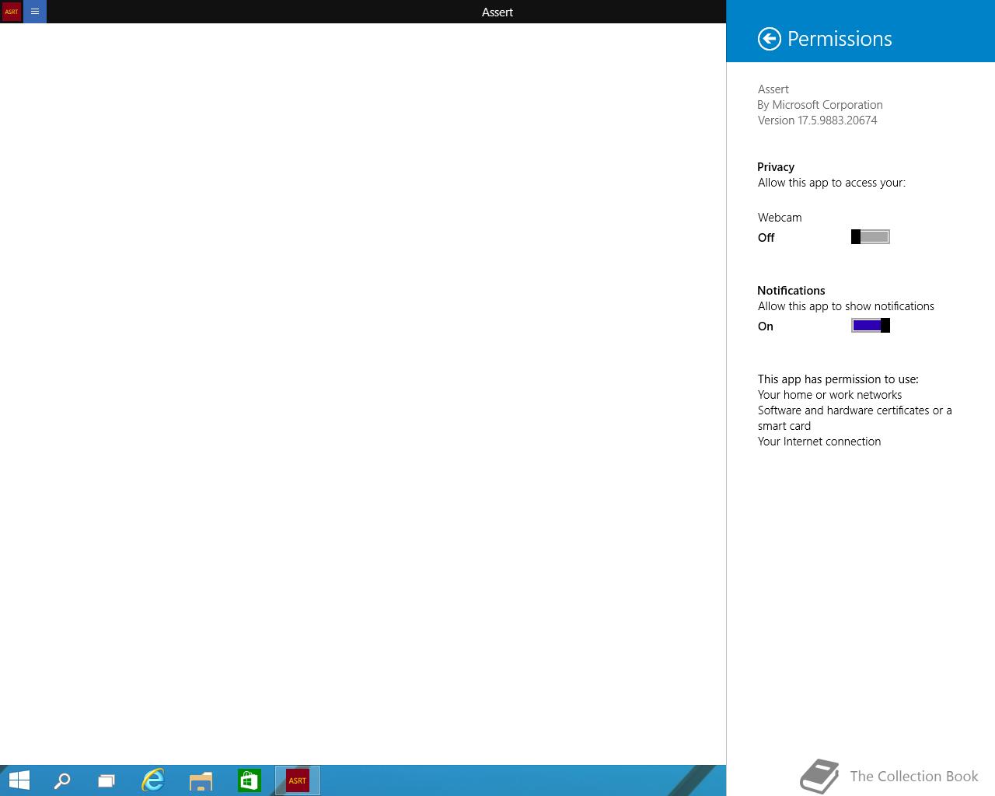Click 'Software and hardware certificates' text
Screen dimensions: 995x796
(x=843, y=410)
